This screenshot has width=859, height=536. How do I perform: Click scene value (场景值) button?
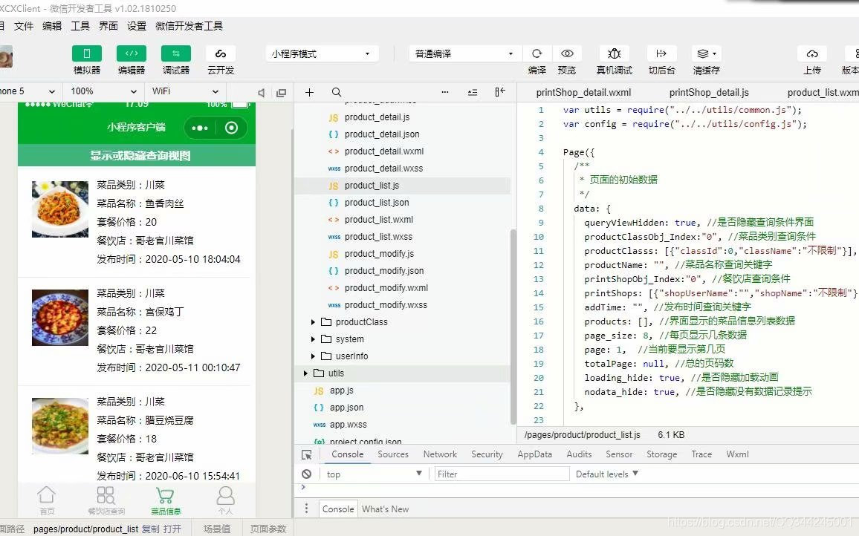tap(217, 529)
